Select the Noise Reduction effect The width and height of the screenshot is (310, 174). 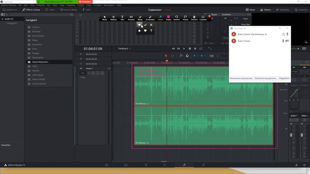[x=49, y=62]
